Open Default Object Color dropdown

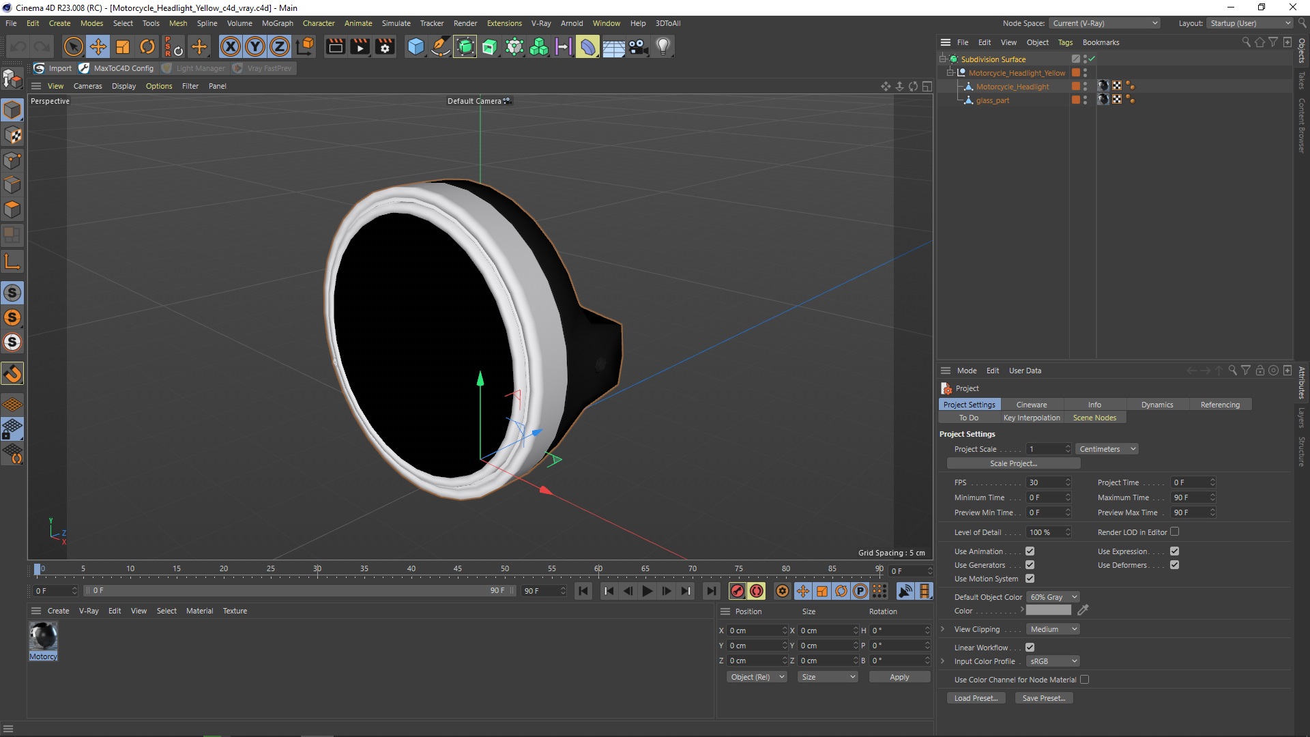pyautogui.click(x=1052, y=597)
